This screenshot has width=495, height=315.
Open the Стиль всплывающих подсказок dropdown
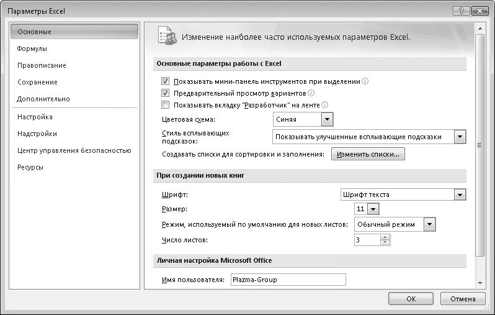(460, 137)
